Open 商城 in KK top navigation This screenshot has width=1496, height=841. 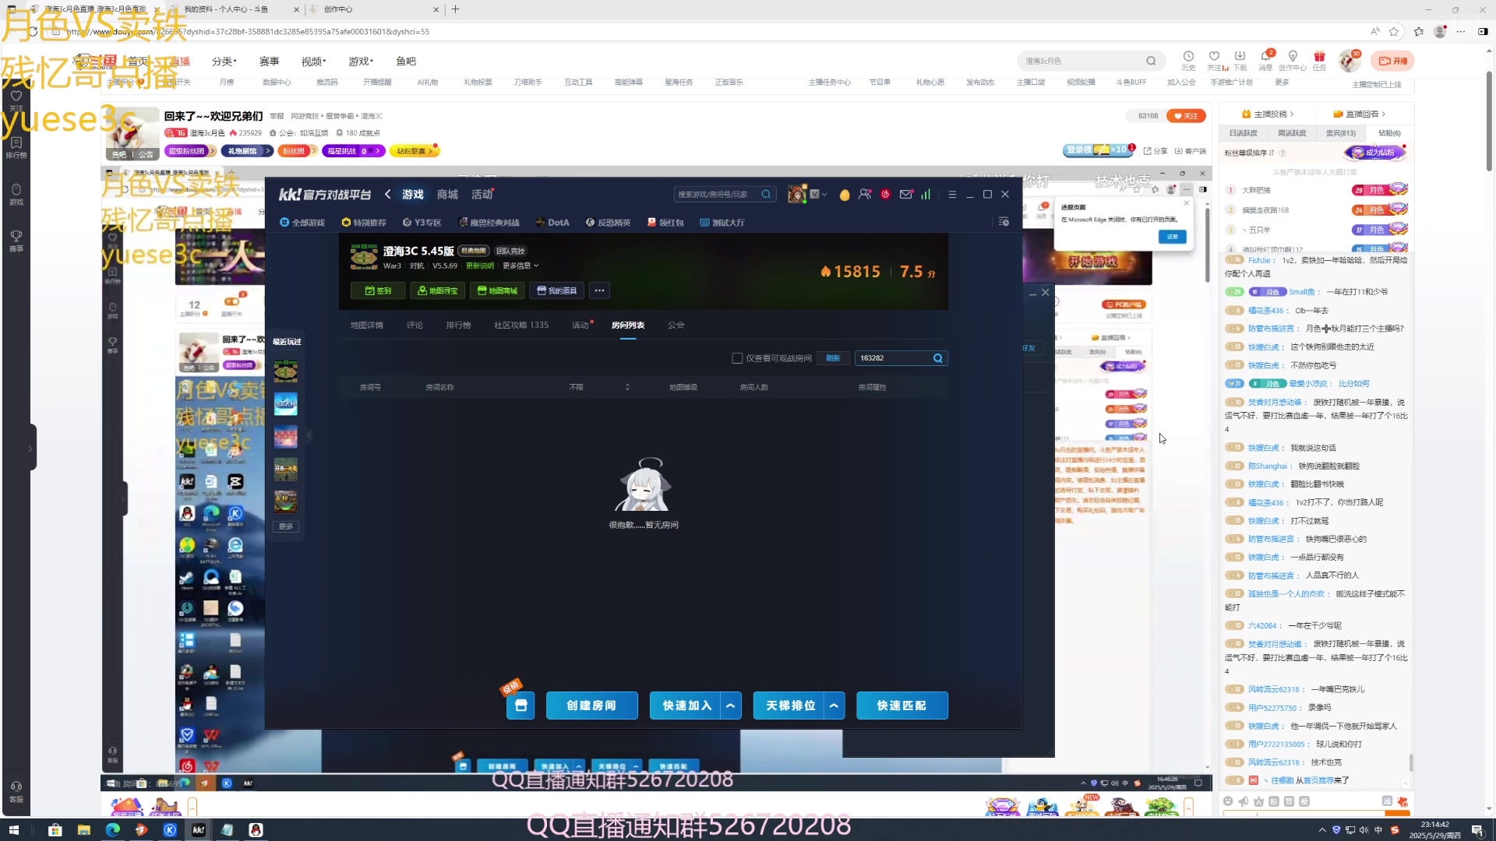447,195
